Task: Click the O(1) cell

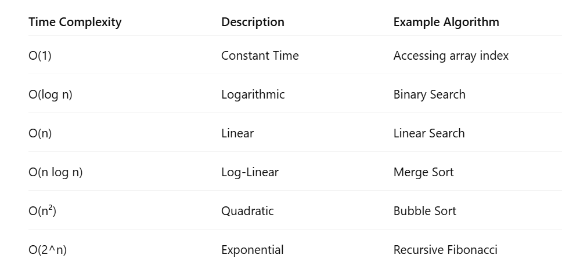Action: pyautogui.click(x=40, y=56)
